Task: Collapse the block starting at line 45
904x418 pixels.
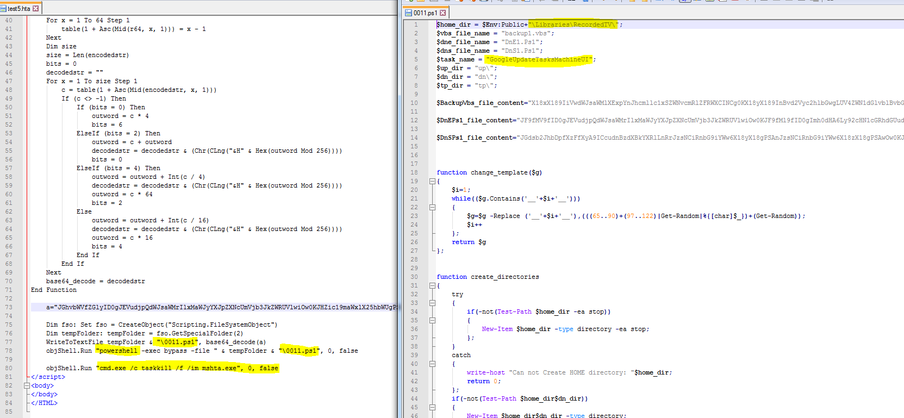Action: [432, 407]
